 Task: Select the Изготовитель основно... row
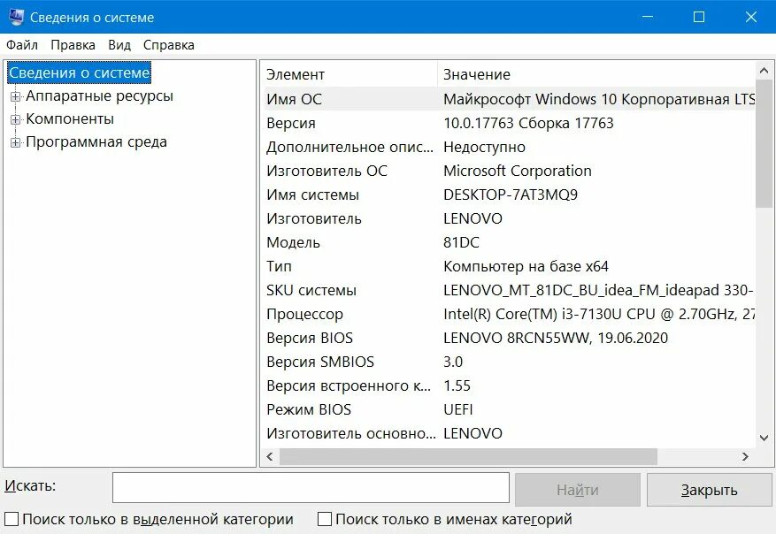510,433
